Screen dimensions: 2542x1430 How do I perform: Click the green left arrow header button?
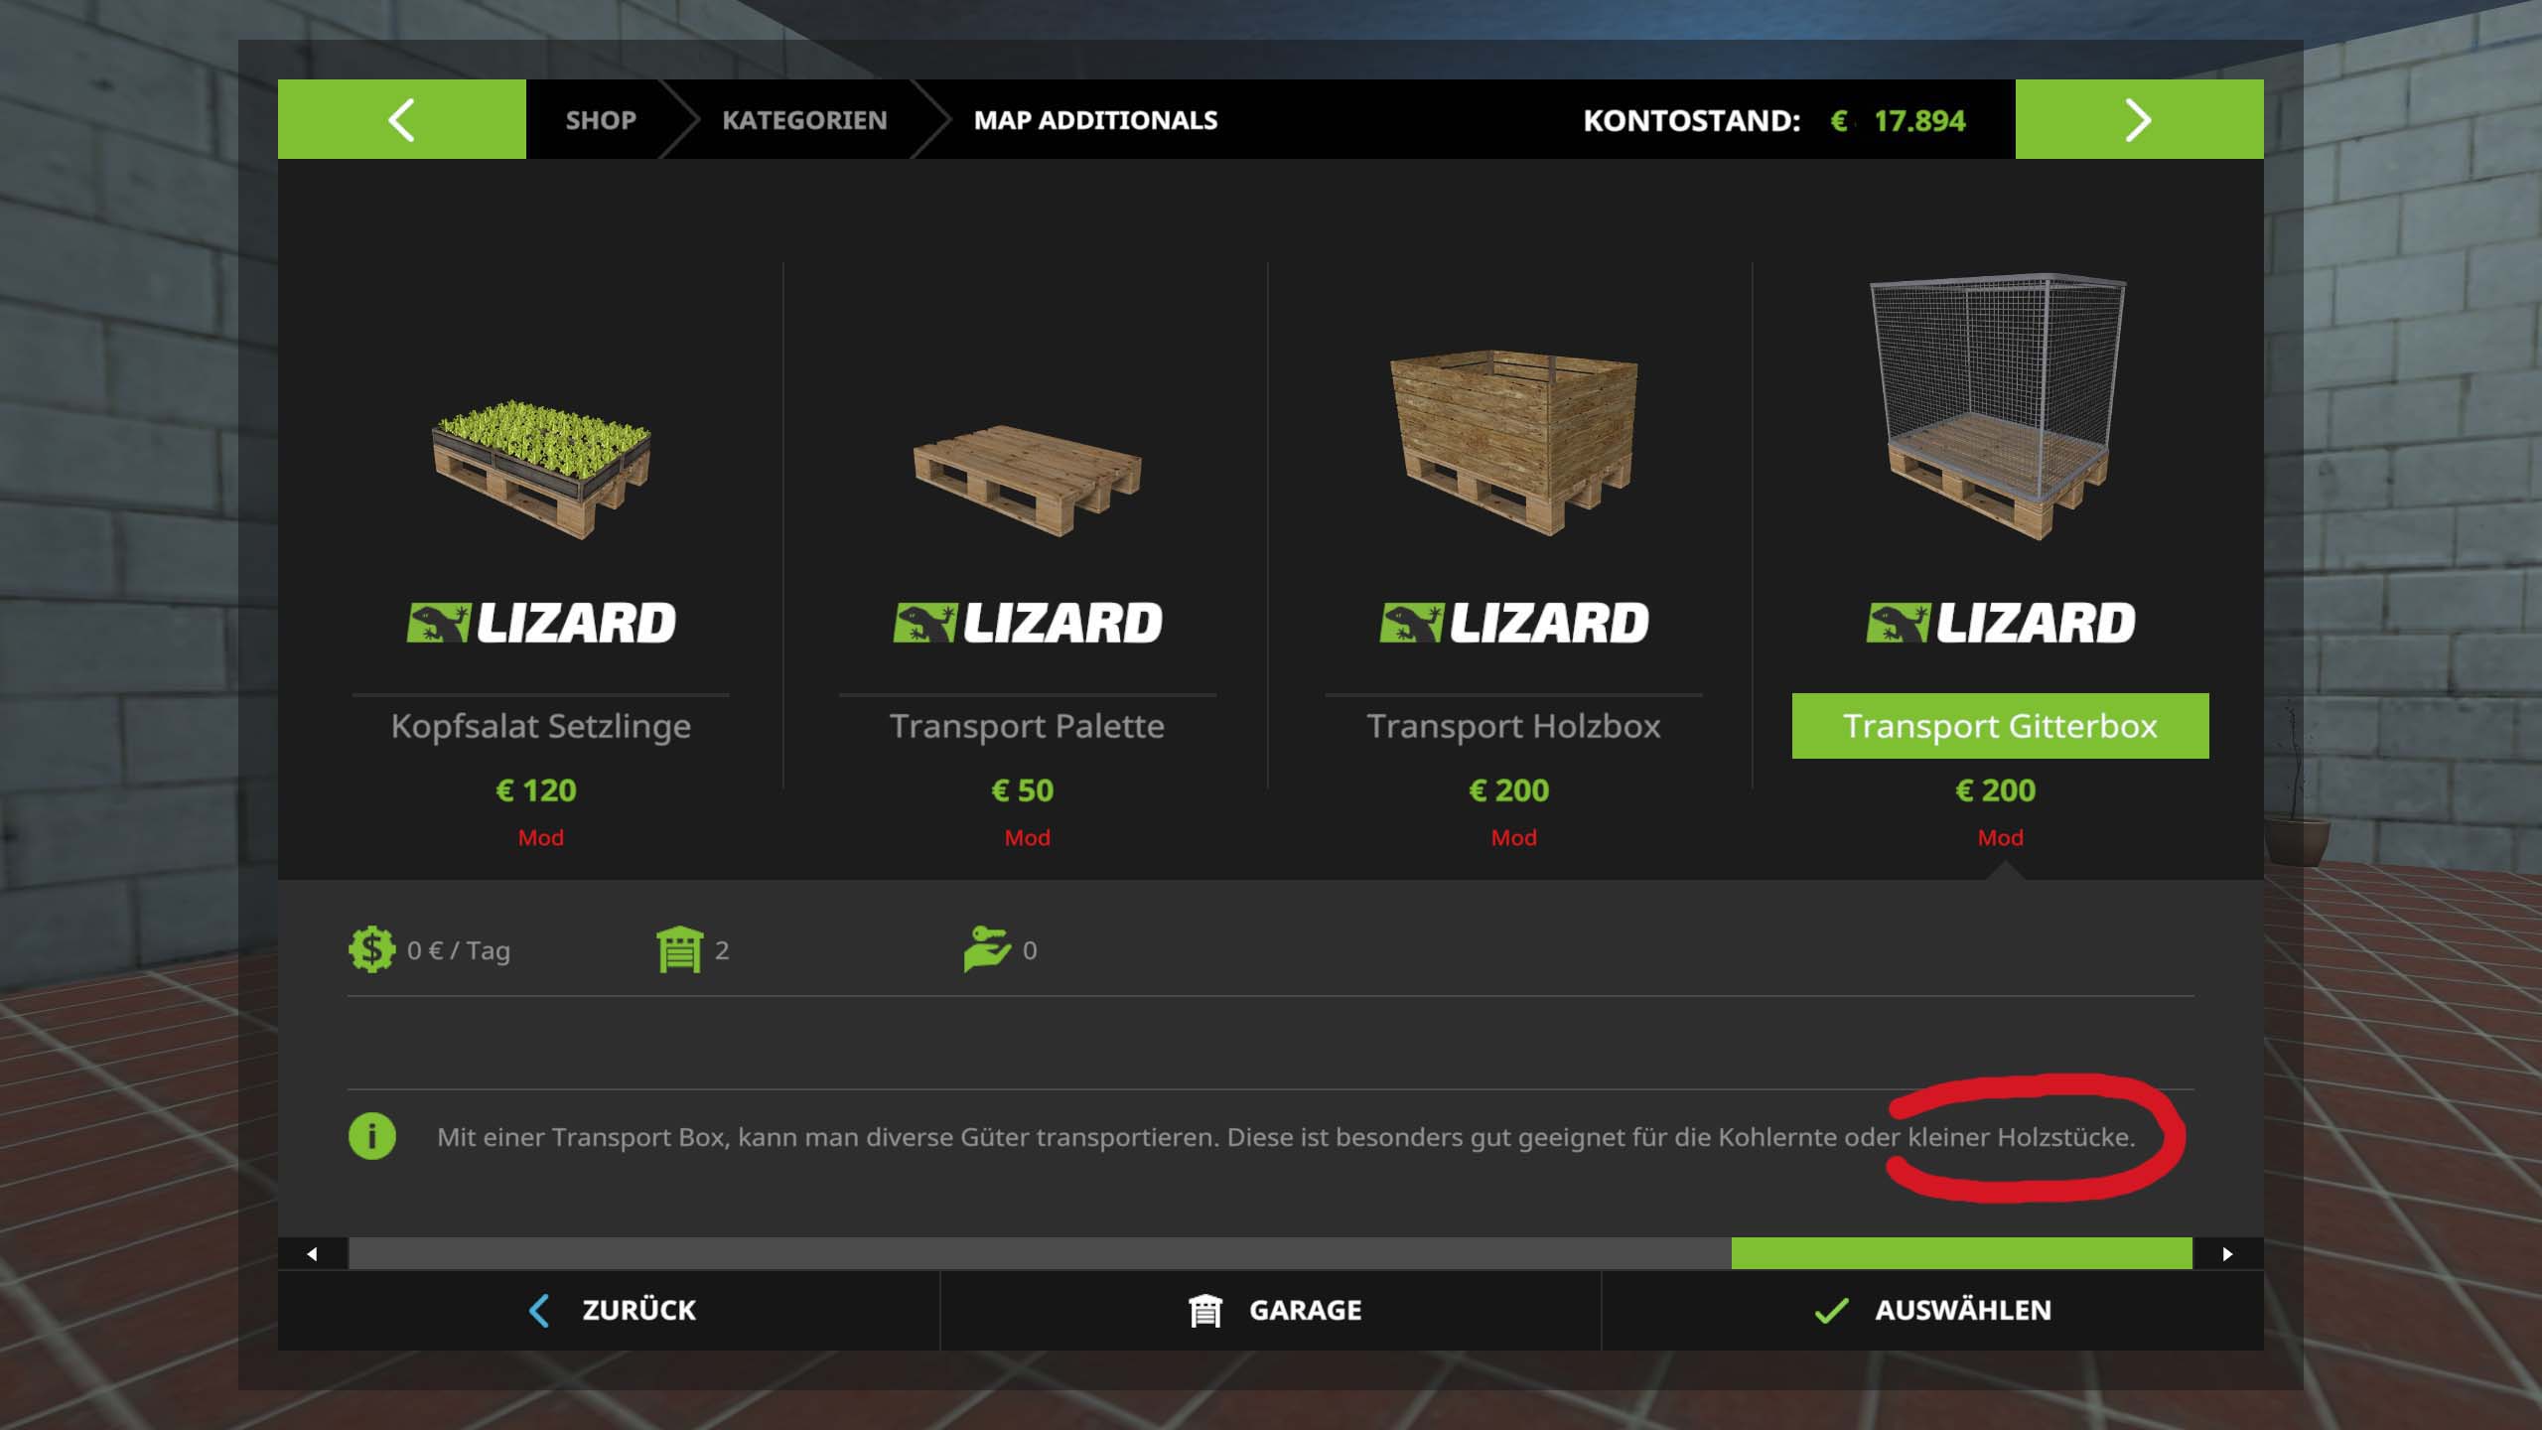[401, 119]
